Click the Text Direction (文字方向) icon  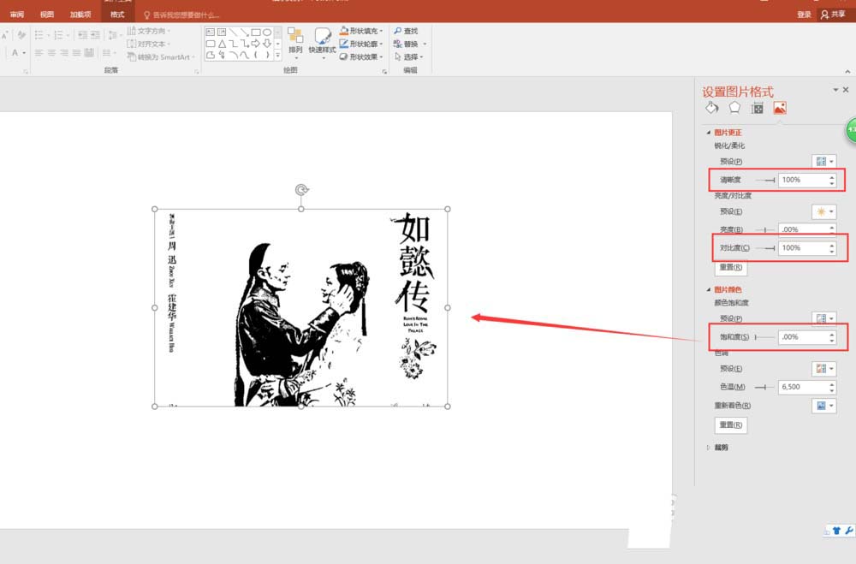132,31
